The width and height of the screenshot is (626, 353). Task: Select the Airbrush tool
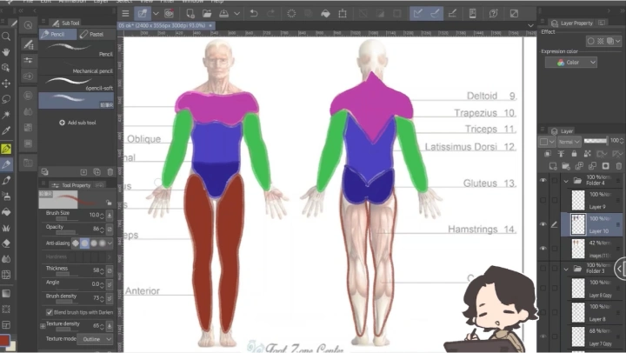tap(6, 196)
